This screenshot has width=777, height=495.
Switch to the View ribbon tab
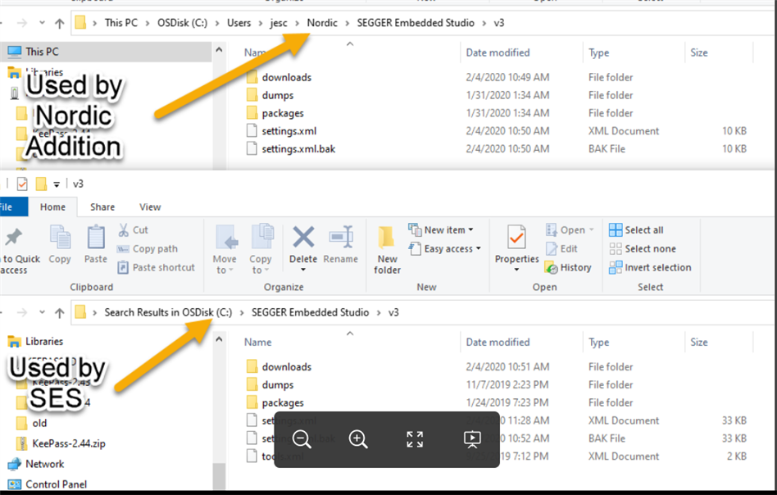[150, 207]
